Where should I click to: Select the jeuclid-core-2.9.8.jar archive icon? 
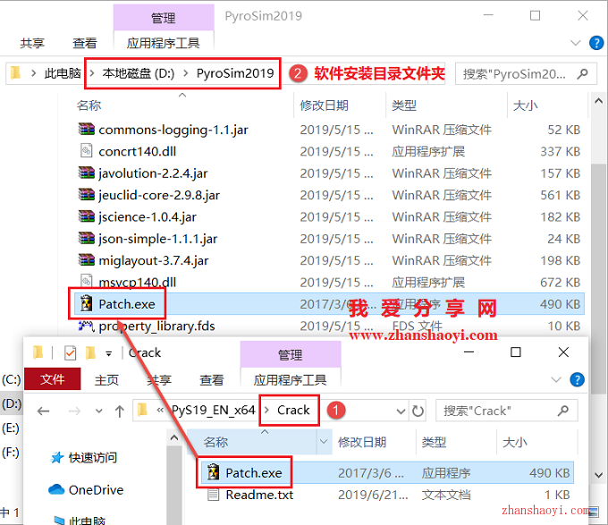86,194
